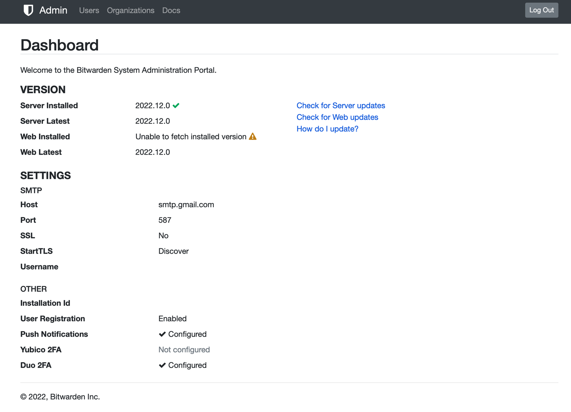Screen dimensions: 571x412
Task: Select the Dashboard heading
Action: coord(59,45)
